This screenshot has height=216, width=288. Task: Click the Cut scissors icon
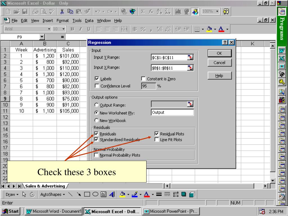(62, 12)
